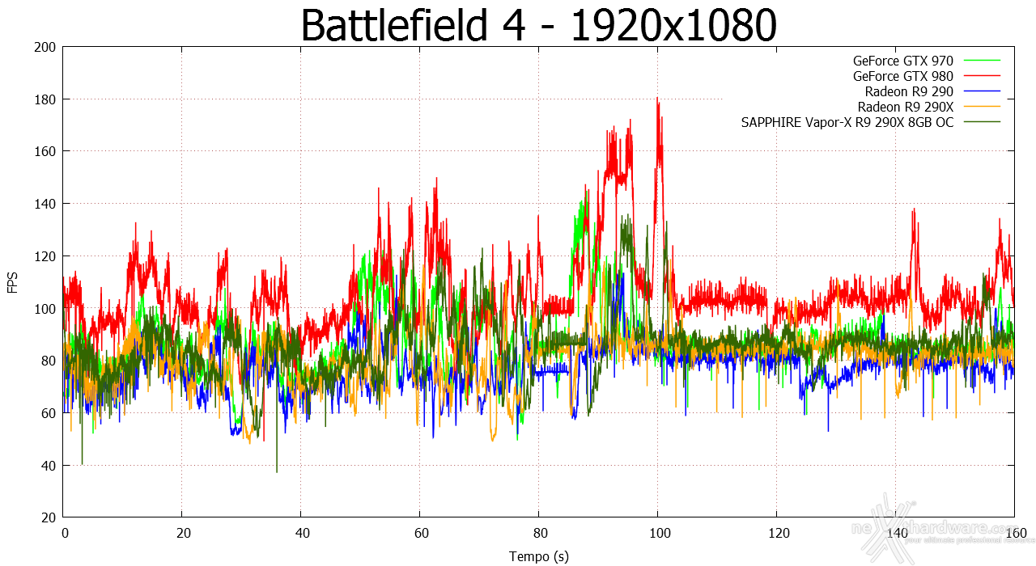
Task: Click the 60 y-axis tick value on the left
Action: (49, 413)
